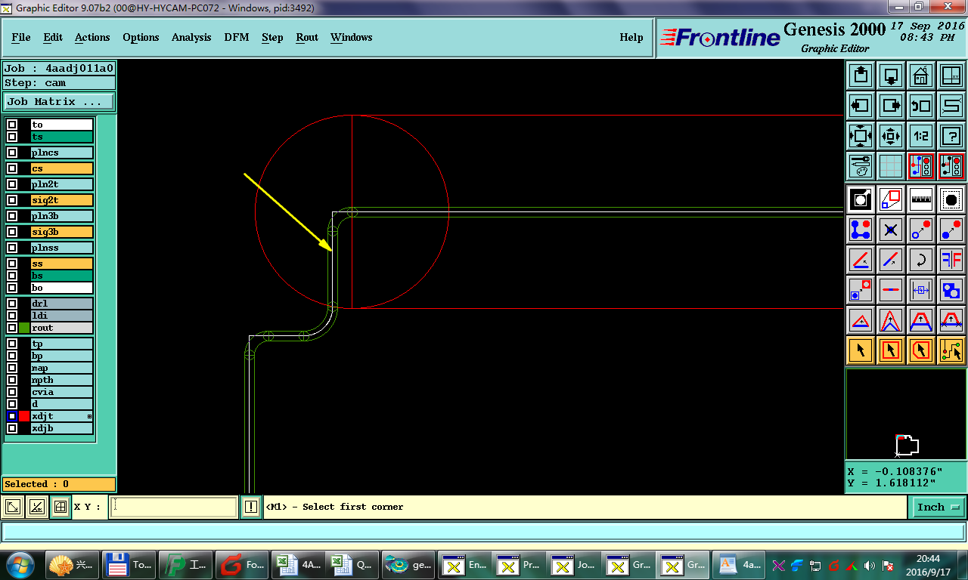Toggle the 'ts' layer checkbox
968x580 pixels.
[12, 137]
